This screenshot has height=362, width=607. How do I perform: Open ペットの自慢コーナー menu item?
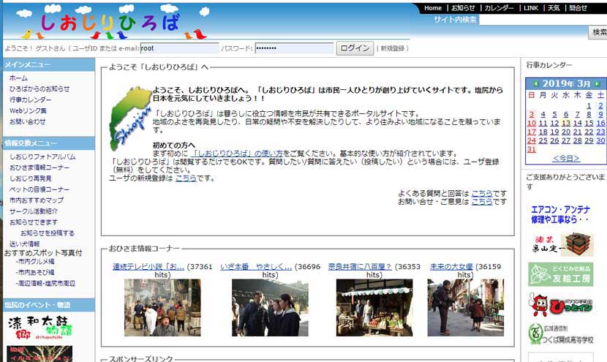click(x=39, y=189)
